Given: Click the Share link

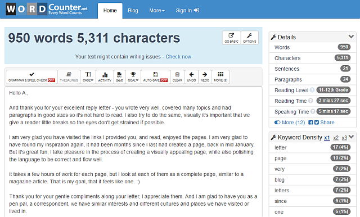Looking at the screenshot, I should point(327,123).
